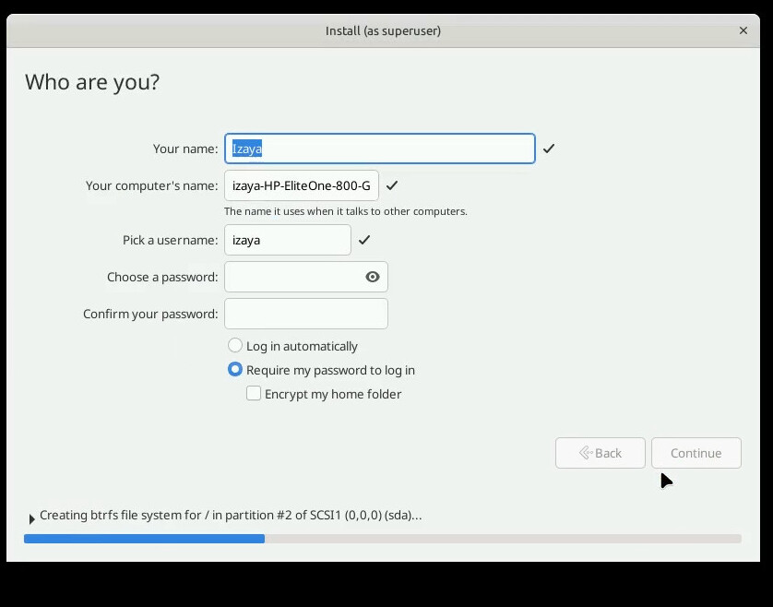Screen dimensions: 773x607
Task: Click the computer's name input field
Action: pyautogui.click(x=301, y=185)
